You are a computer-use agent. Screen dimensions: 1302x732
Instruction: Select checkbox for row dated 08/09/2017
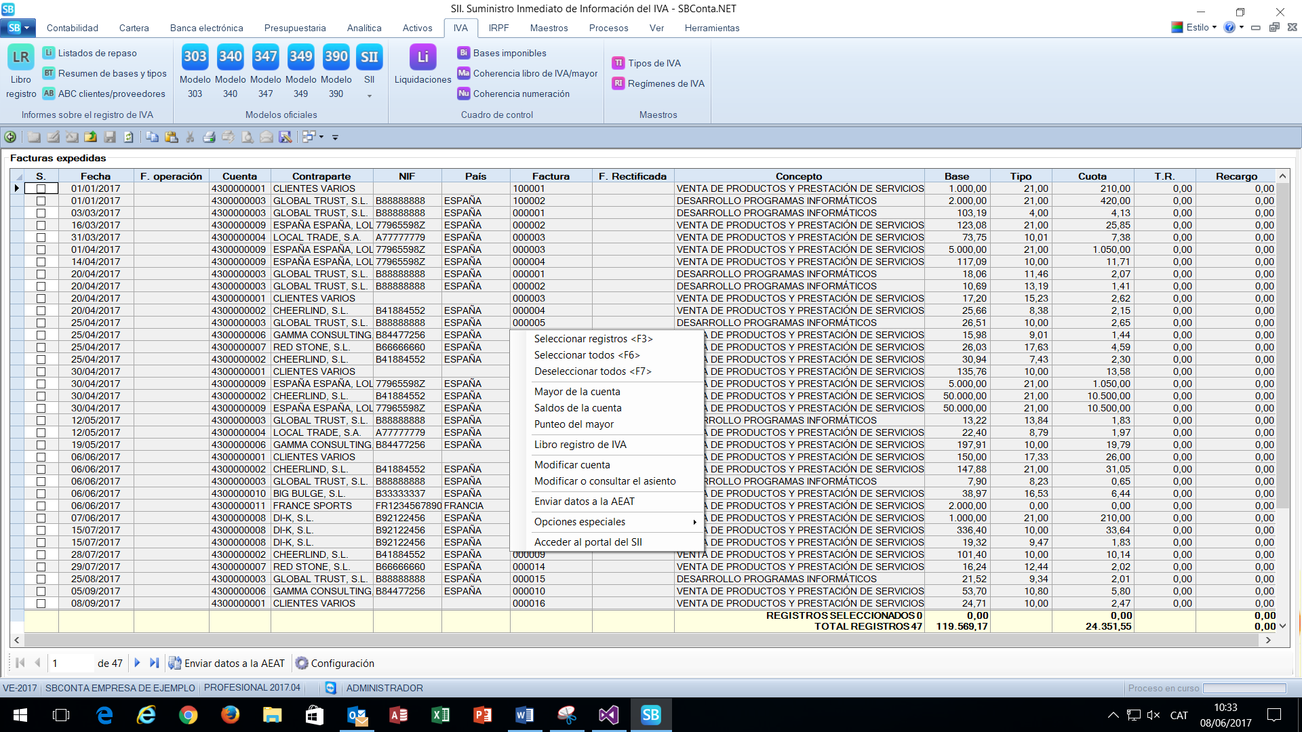click(x=41, y=604)
